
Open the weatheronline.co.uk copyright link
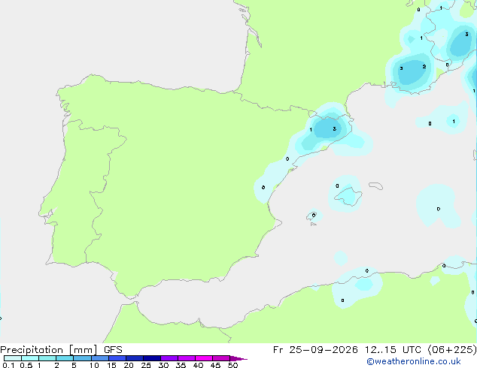[x=413, y=361]
